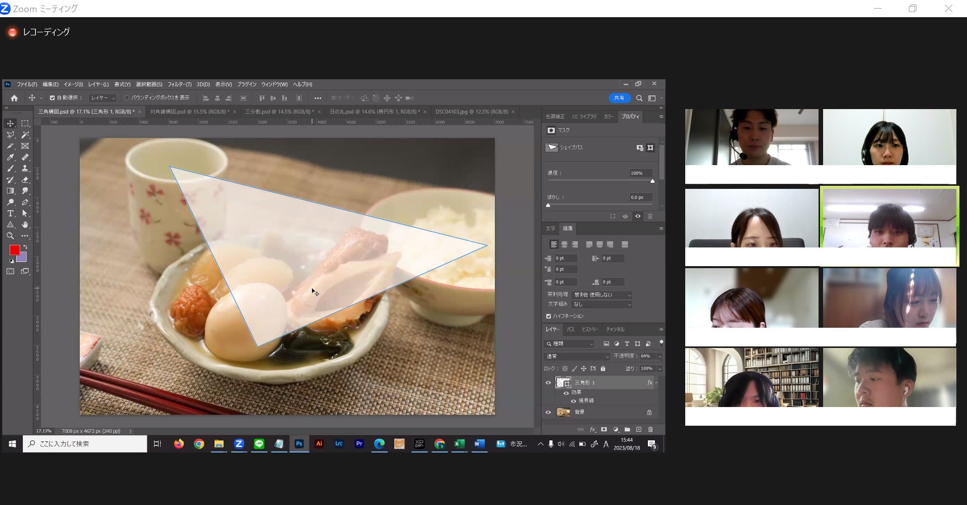
Task: Toggle Quick Mask mode
Action: (x=10, y=271)
